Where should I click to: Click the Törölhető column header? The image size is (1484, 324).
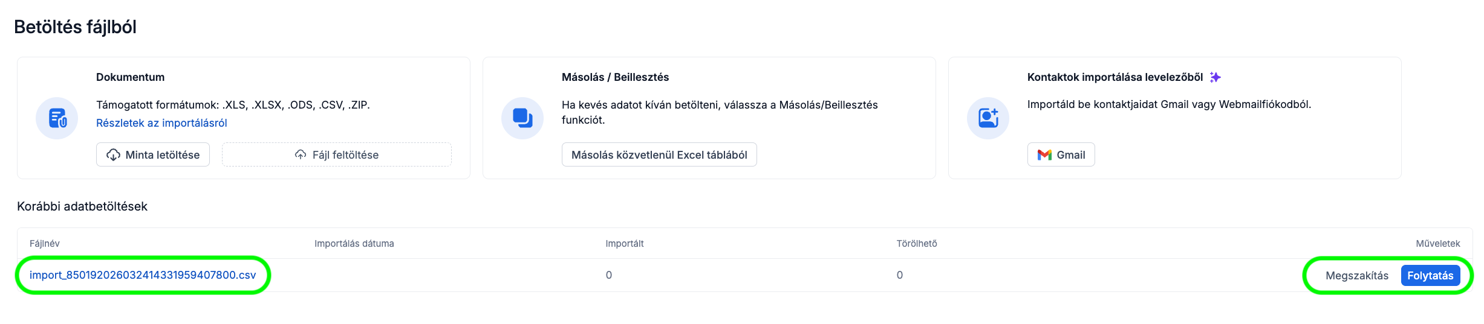coord(916,244)
